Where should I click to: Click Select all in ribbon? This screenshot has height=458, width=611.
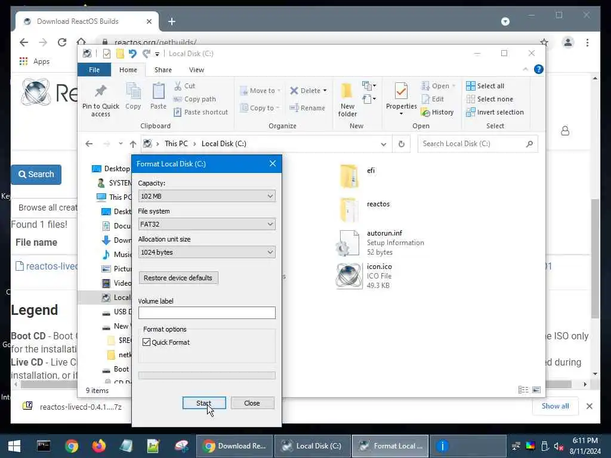point(485,86)
